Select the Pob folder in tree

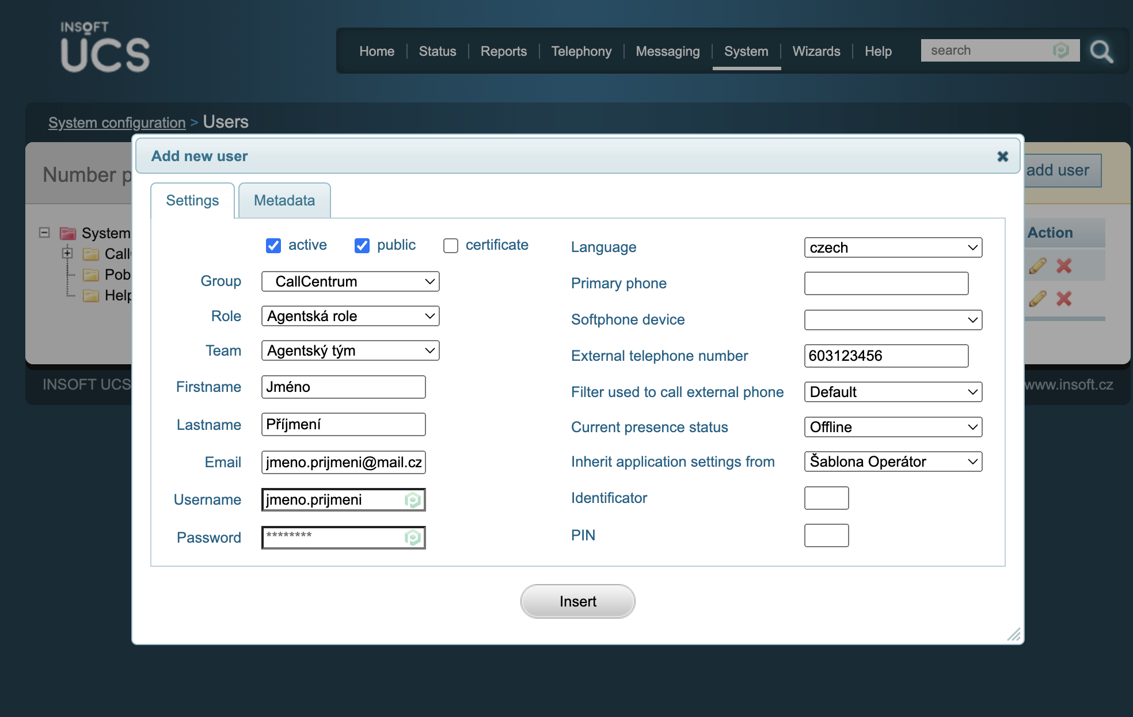pos(107,274)
